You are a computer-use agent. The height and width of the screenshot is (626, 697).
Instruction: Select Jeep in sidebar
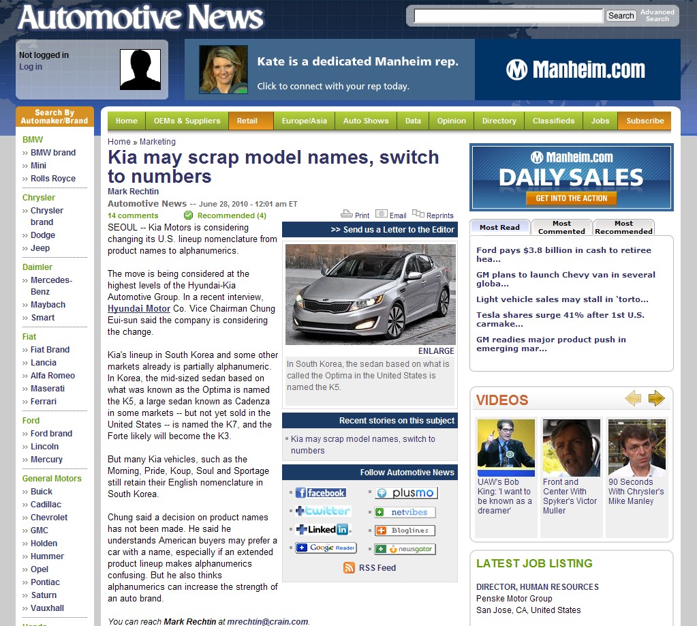click(x=40, y=248)
